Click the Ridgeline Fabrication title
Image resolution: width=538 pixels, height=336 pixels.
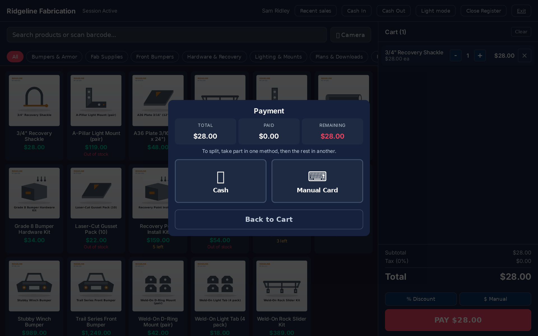point(41,11)
